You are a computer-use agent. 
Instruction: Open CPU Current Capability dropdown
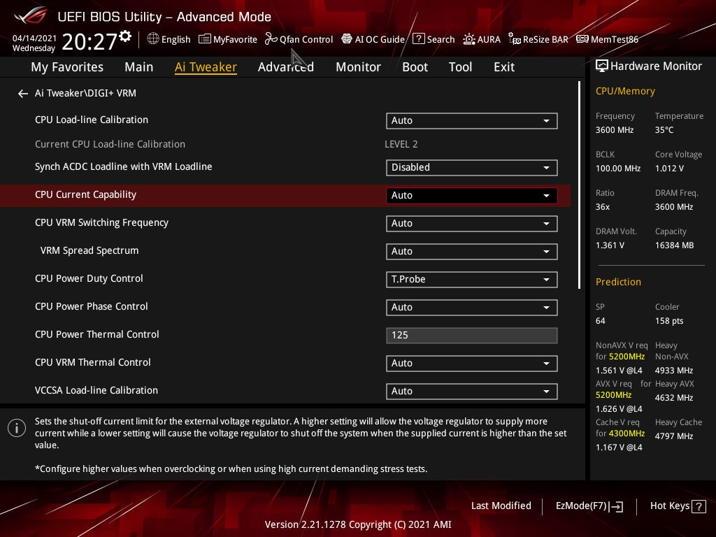coord(472,196)
